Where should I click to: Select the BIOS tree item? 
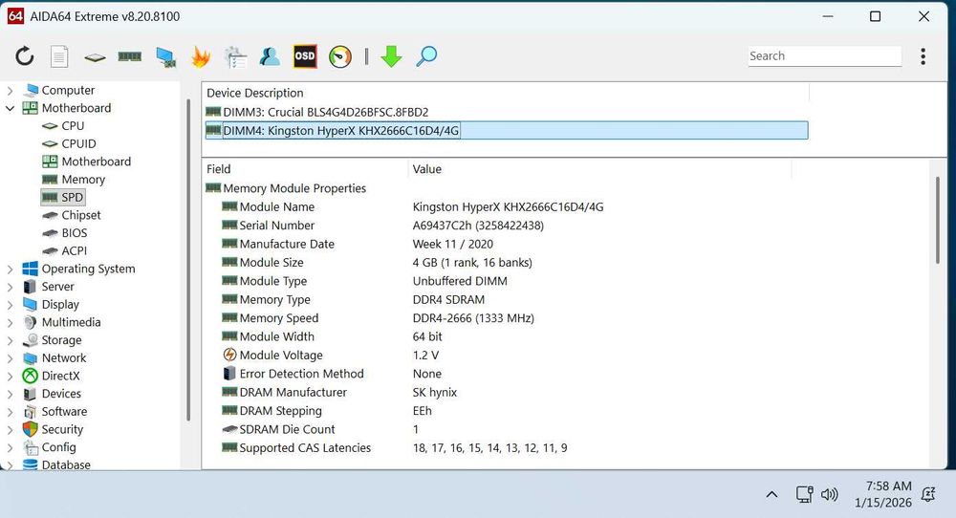(74, 233)
